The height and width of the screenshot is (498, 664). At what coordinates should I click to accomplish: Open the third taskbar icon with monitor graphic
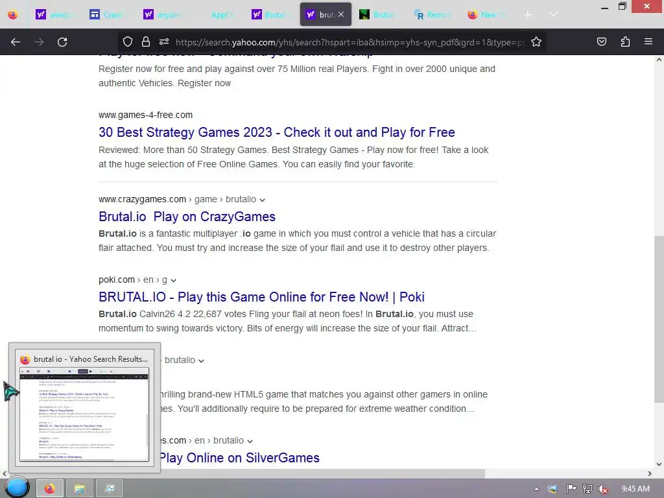tap(109, 489)
